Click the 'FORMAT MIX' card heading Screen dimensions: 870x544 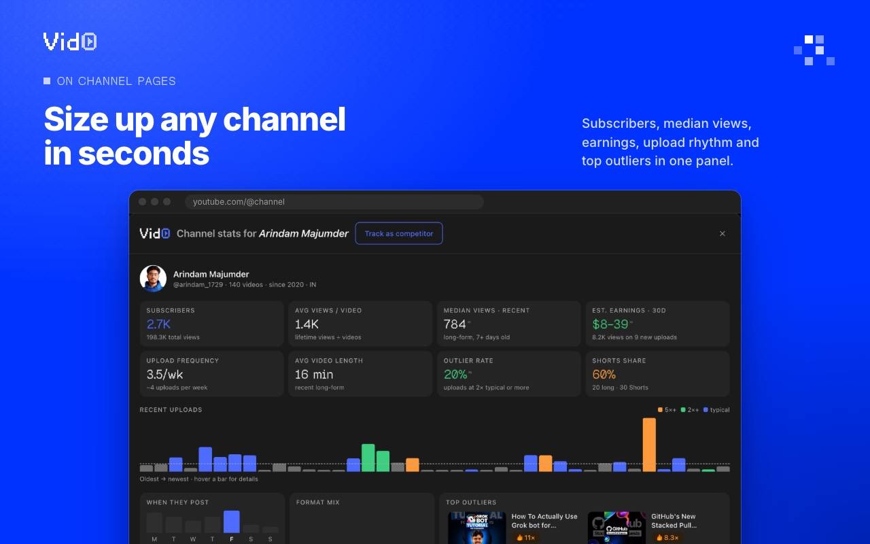tap(318, 503)
